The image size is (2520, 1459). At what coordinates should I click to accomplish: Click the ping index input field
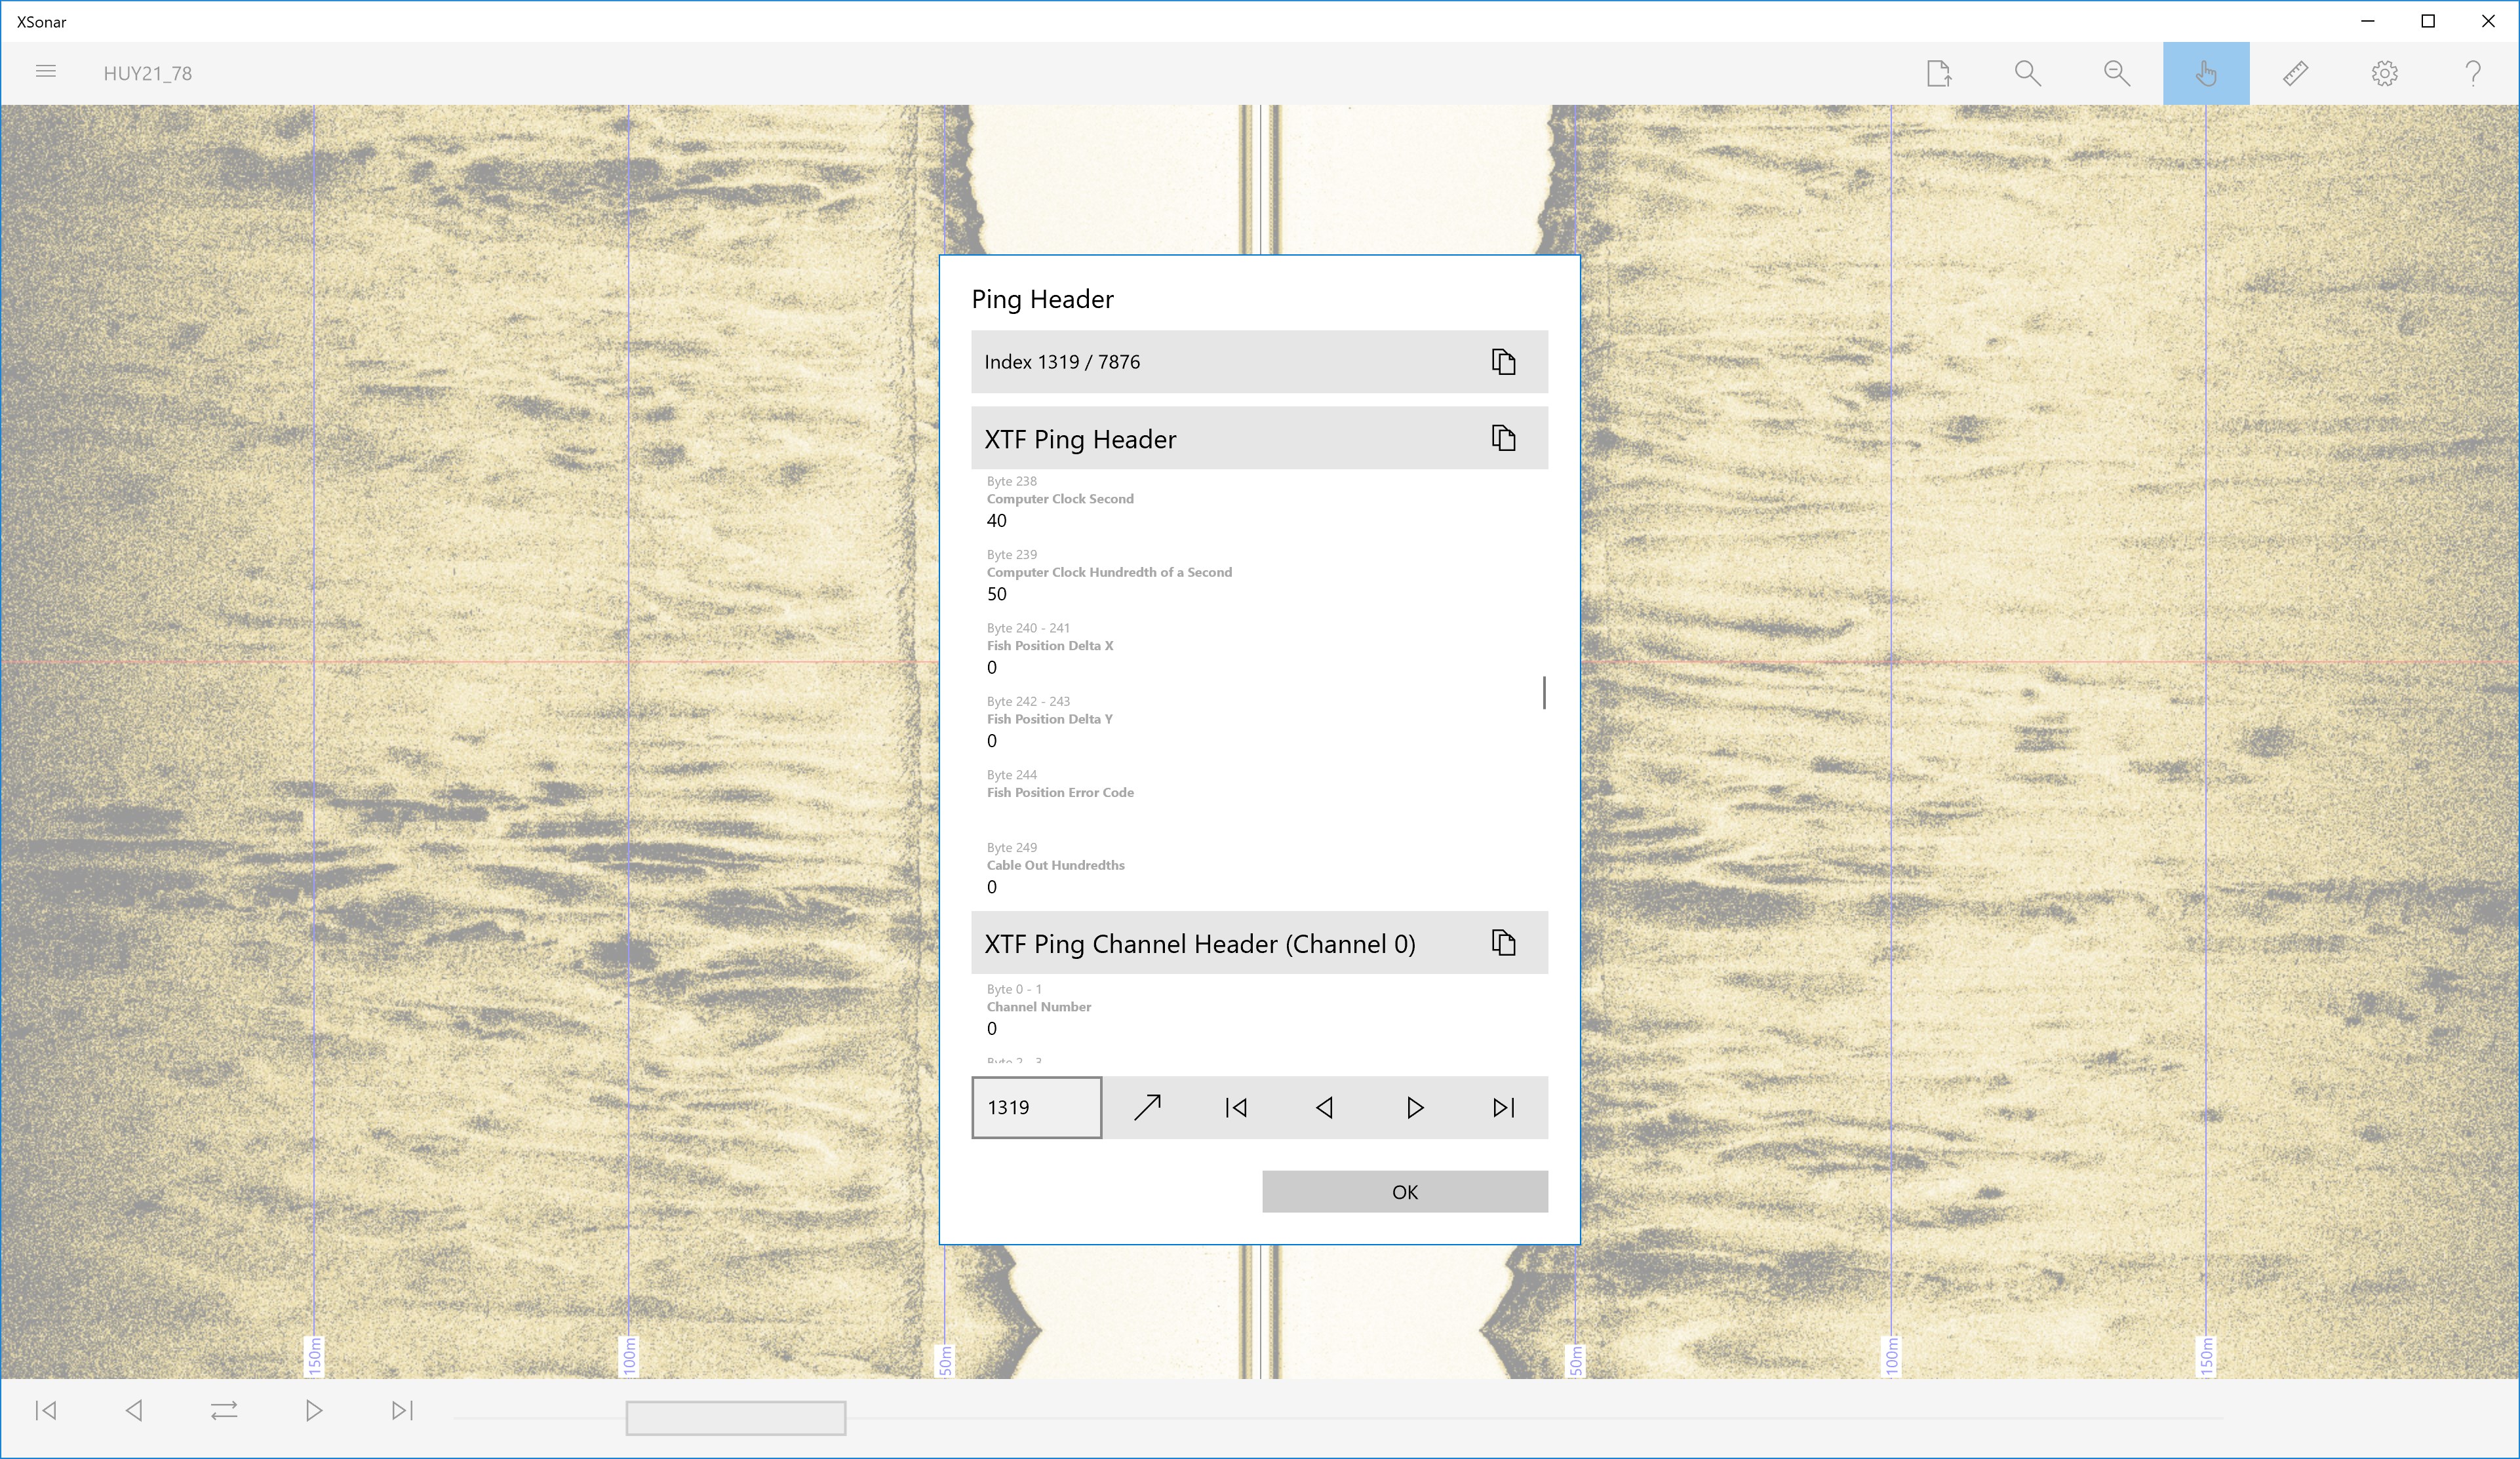pos(1036,1107)
